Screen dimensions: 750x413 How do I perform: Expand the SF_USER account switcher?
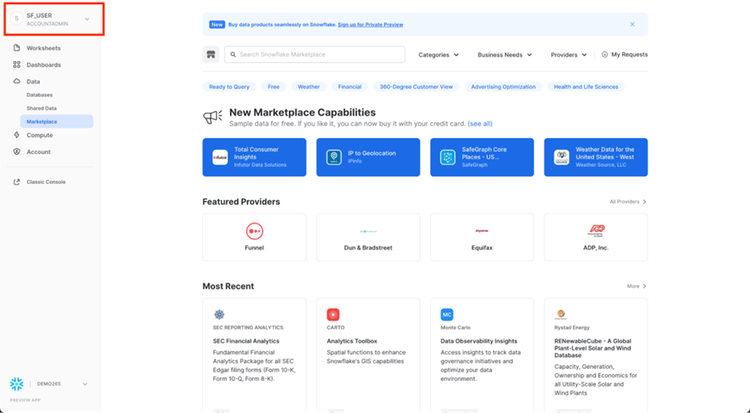tap(86, 19)
